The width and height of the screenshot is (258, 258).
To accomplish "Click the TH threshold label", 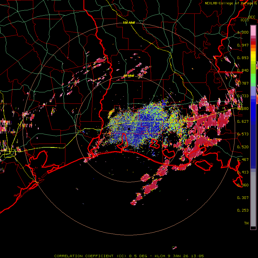I will [246, 223].
